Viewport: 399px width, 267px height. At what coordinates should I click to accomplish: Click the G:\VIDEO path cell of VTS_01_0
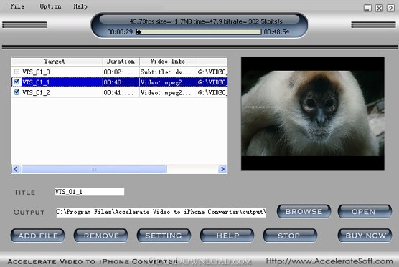click(212, 72)
